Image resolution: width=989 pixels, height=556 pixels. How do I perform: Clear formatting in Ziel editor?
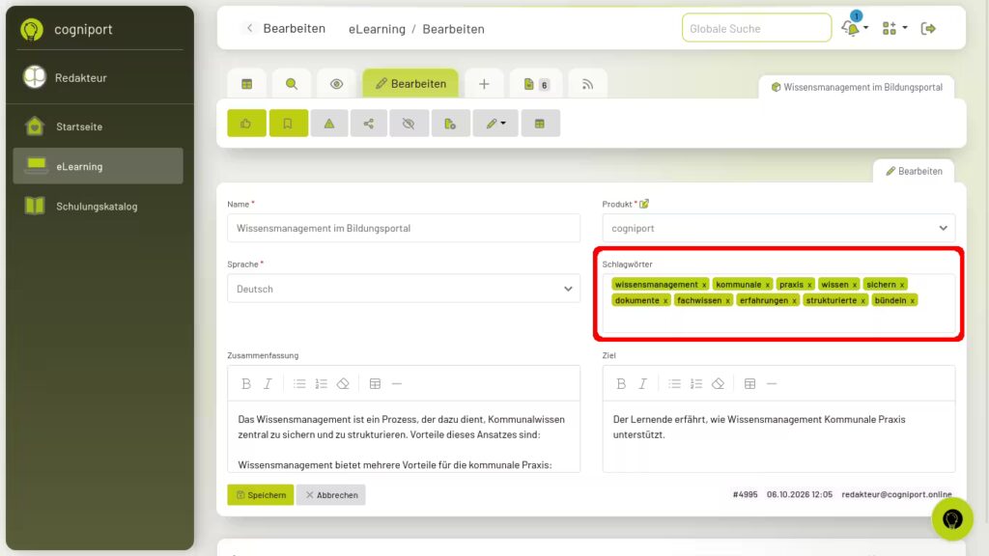(x=718, y=384)
